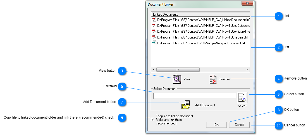Click PDF icon of HELP_CW_LinkedDocumentsIn row
308x137 pixels.
point(154,20)
